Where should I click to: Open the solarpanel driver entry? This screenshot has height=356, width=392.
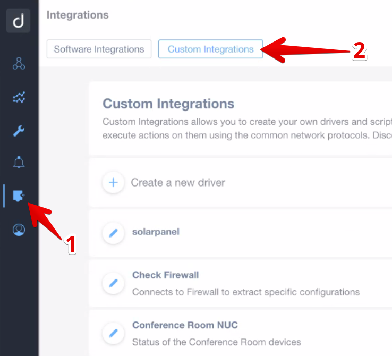(156, 232)
